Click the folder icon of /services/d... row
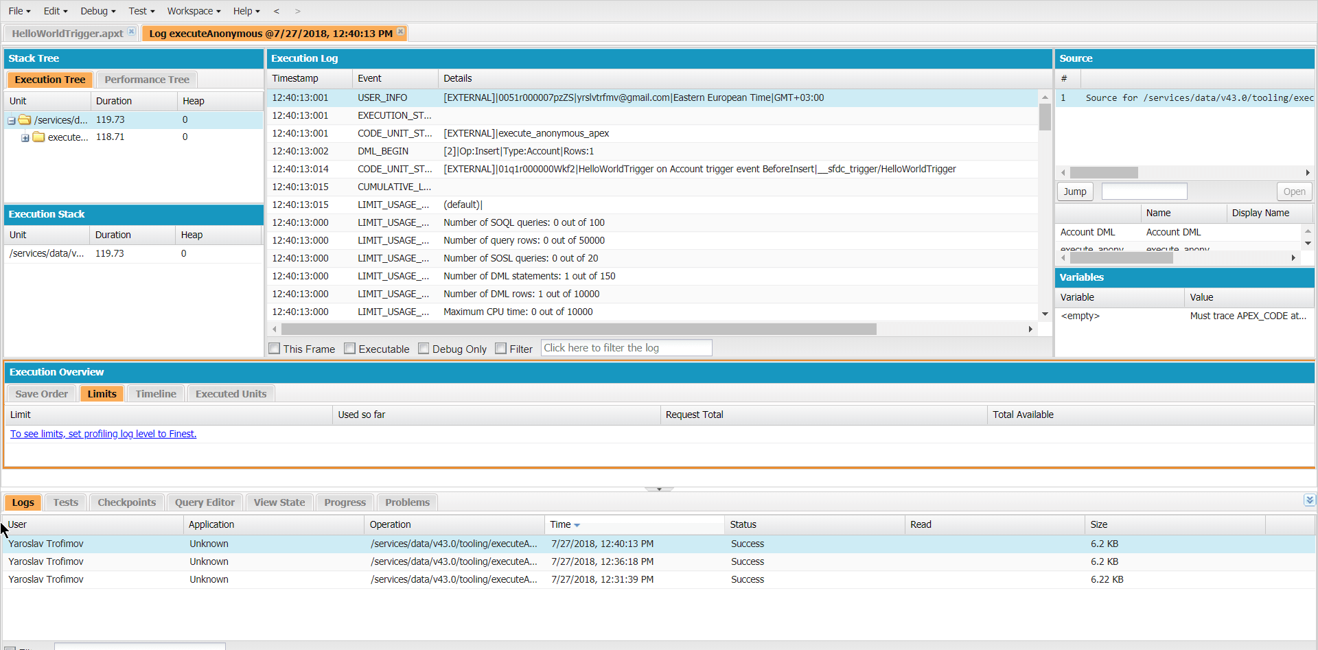Image resolution: width=1318 pixels, height=650 pixels. click(25, 119)
